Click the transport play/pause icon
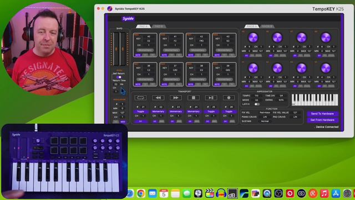Screen dimensions: 355x200 pyautogui.click(x=211, y=98)
